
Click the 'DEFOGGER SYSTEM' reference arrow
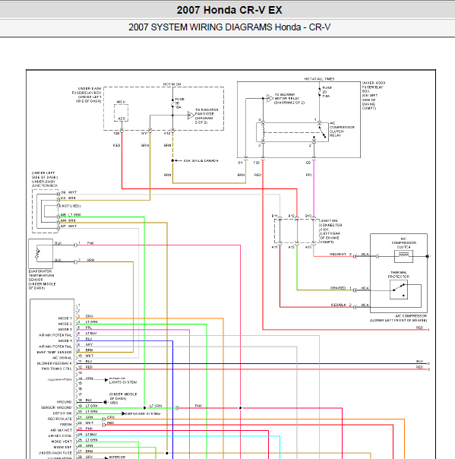click(124, 413)
